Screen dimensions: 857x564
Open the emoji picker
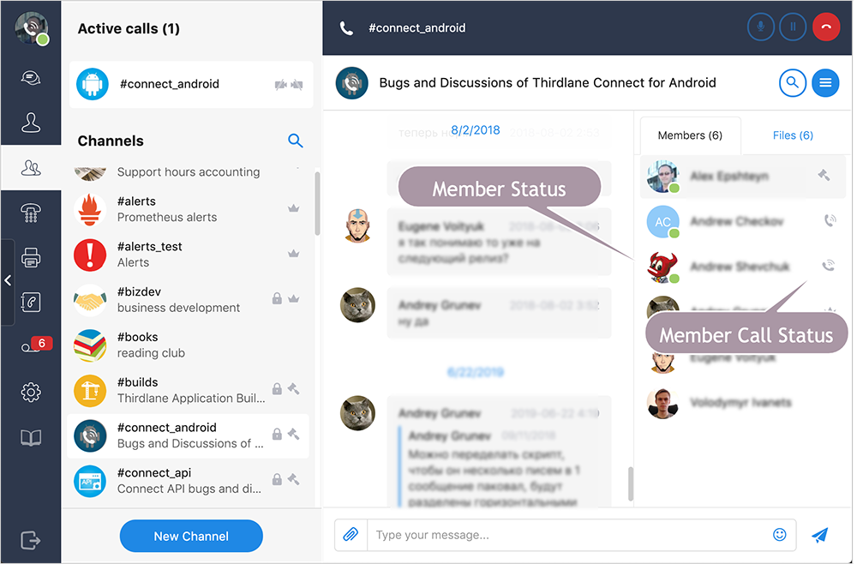[x=779, y=535]
